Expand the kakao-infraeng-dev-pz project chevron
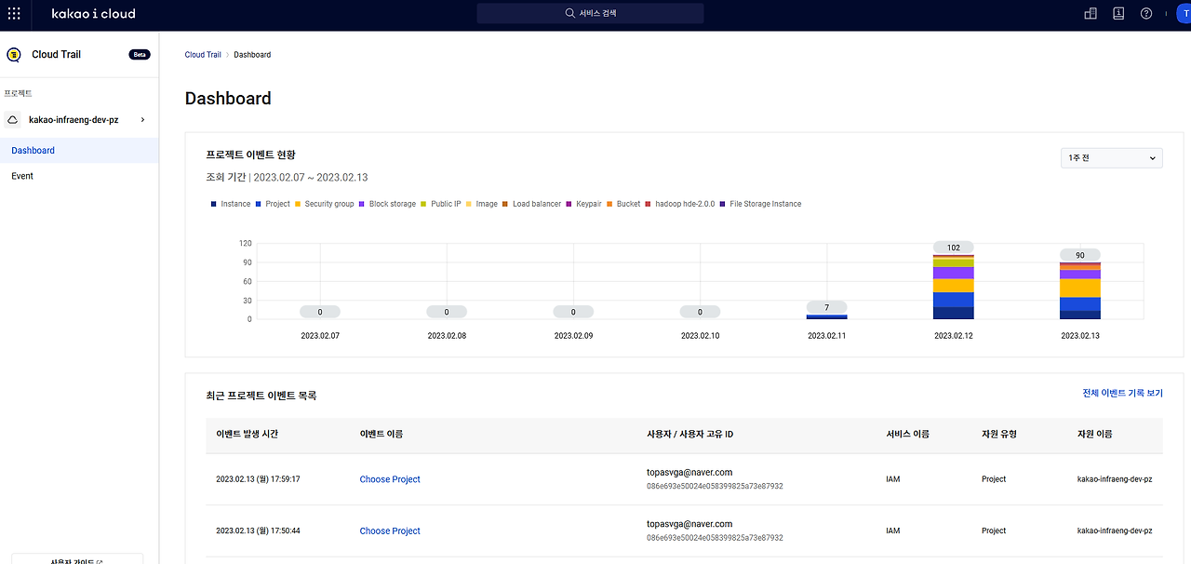This screenshot has height=564, width=1191. pos(142,120)
